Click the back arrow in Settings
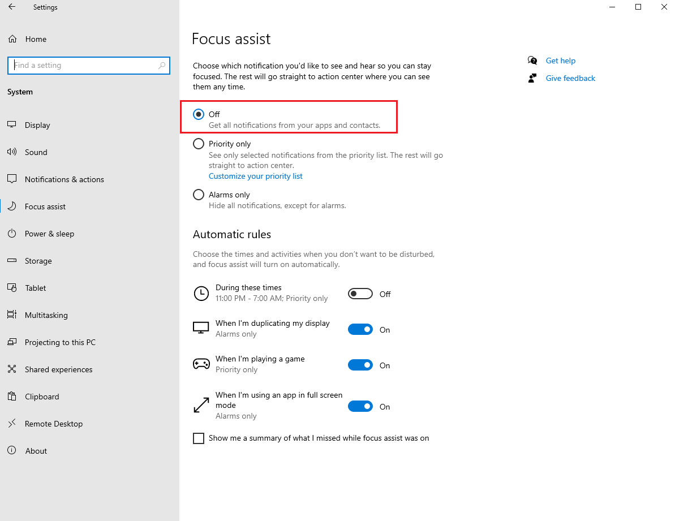675x521 pixels. [x=12, y=7]
